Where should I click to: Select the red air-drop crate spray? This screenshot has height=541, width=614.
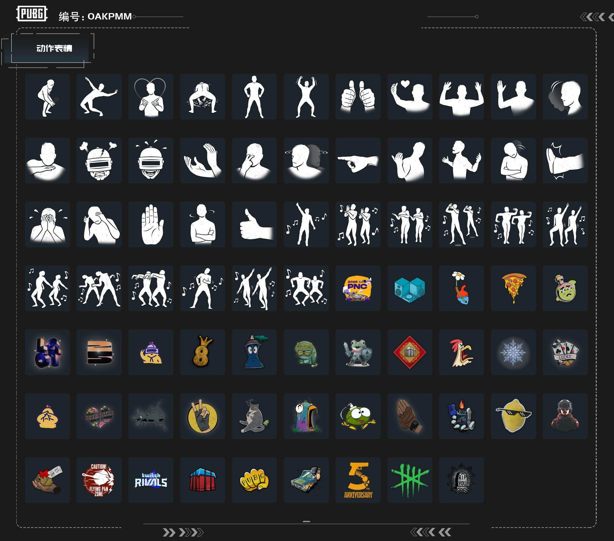pyautogui.click(x=202, y=480)
